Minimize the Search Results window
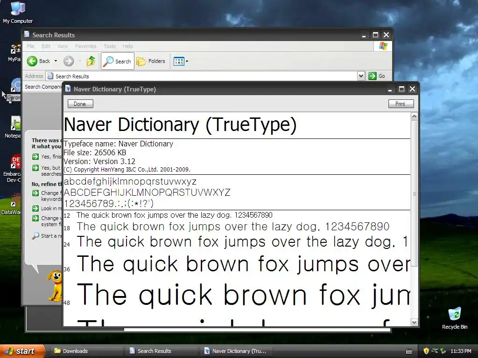The width and height of the screenshot is (478, 358). pos(364,35)
